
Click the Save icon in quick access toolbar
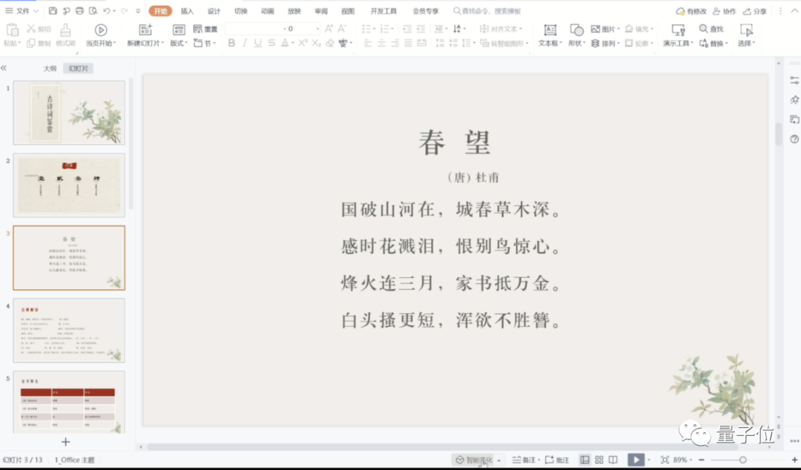53,11
